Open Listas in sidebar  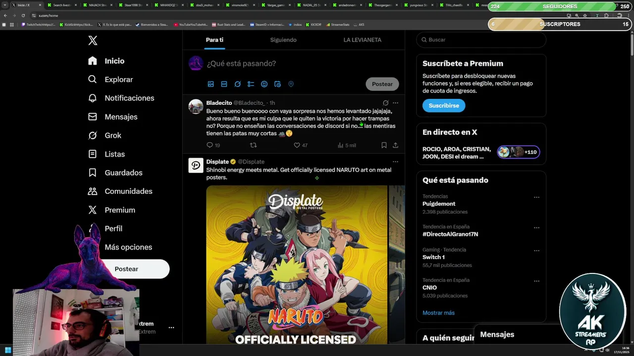point(106,154)
